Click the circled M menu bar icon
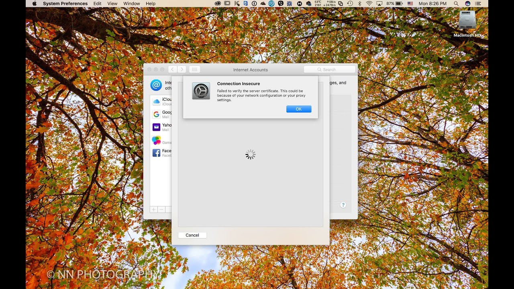The height and width of the screenshot is (289, 514). 299,3
